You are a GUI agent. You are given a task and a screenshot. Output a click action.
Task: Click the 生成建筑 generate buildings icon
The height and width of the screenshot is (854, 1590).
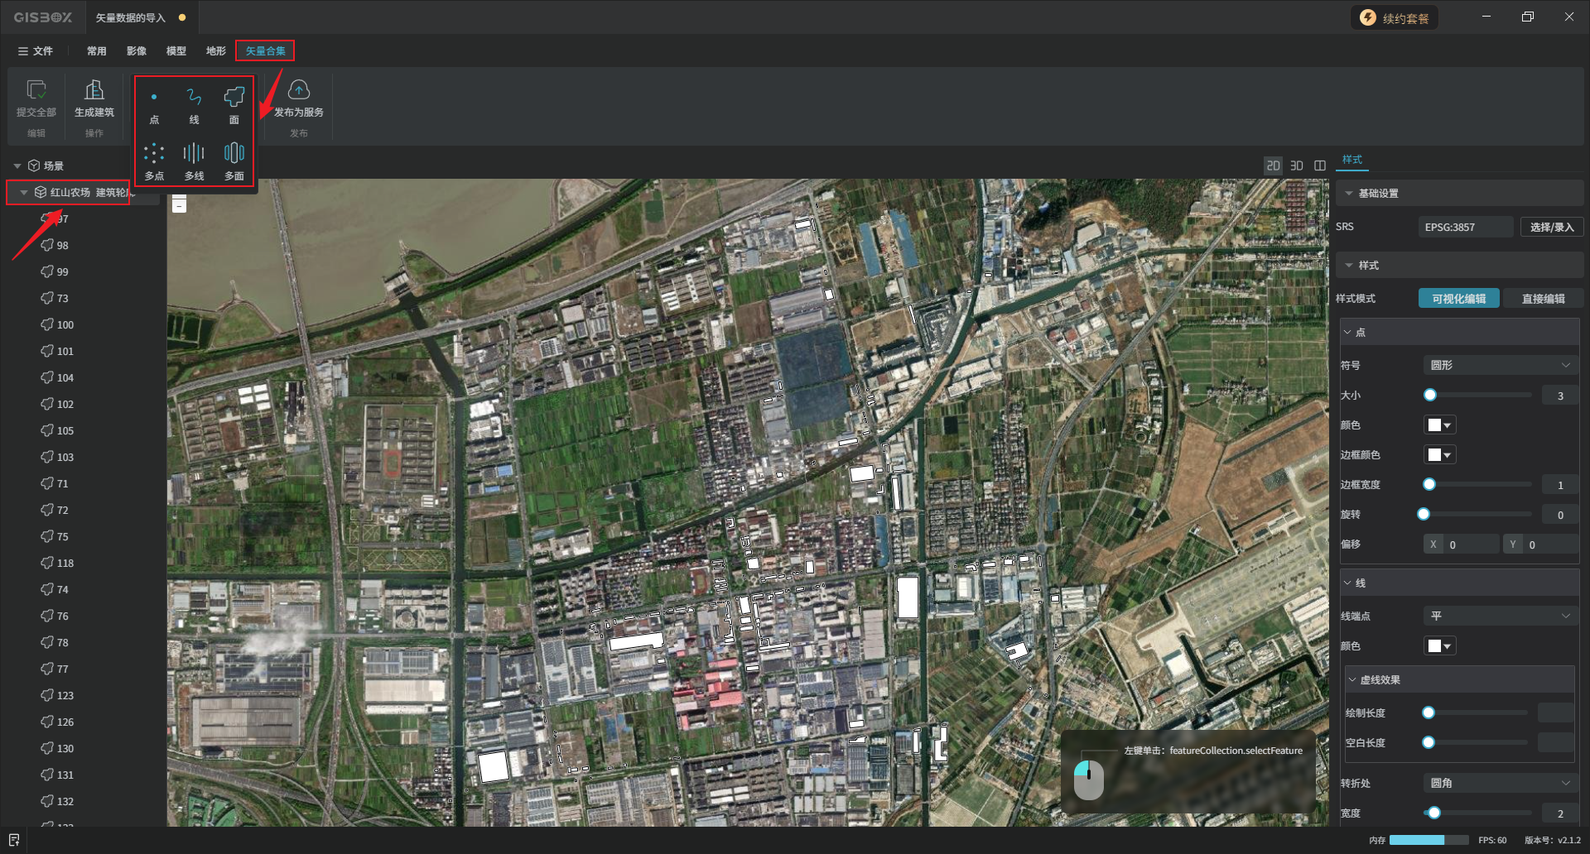click(x=94, y=98)
